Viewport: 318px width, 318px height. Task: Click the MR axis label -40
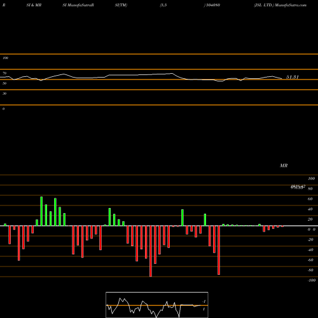click(x=310, y=250)
